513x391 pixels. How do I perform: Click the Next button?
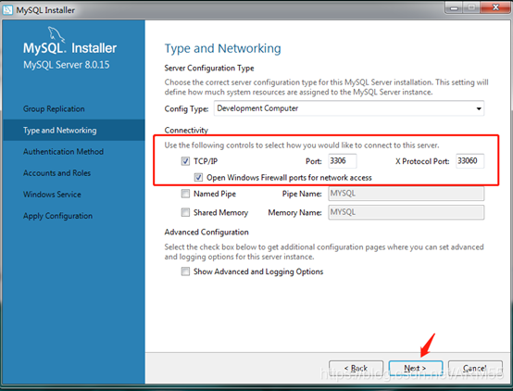[416, 369]
